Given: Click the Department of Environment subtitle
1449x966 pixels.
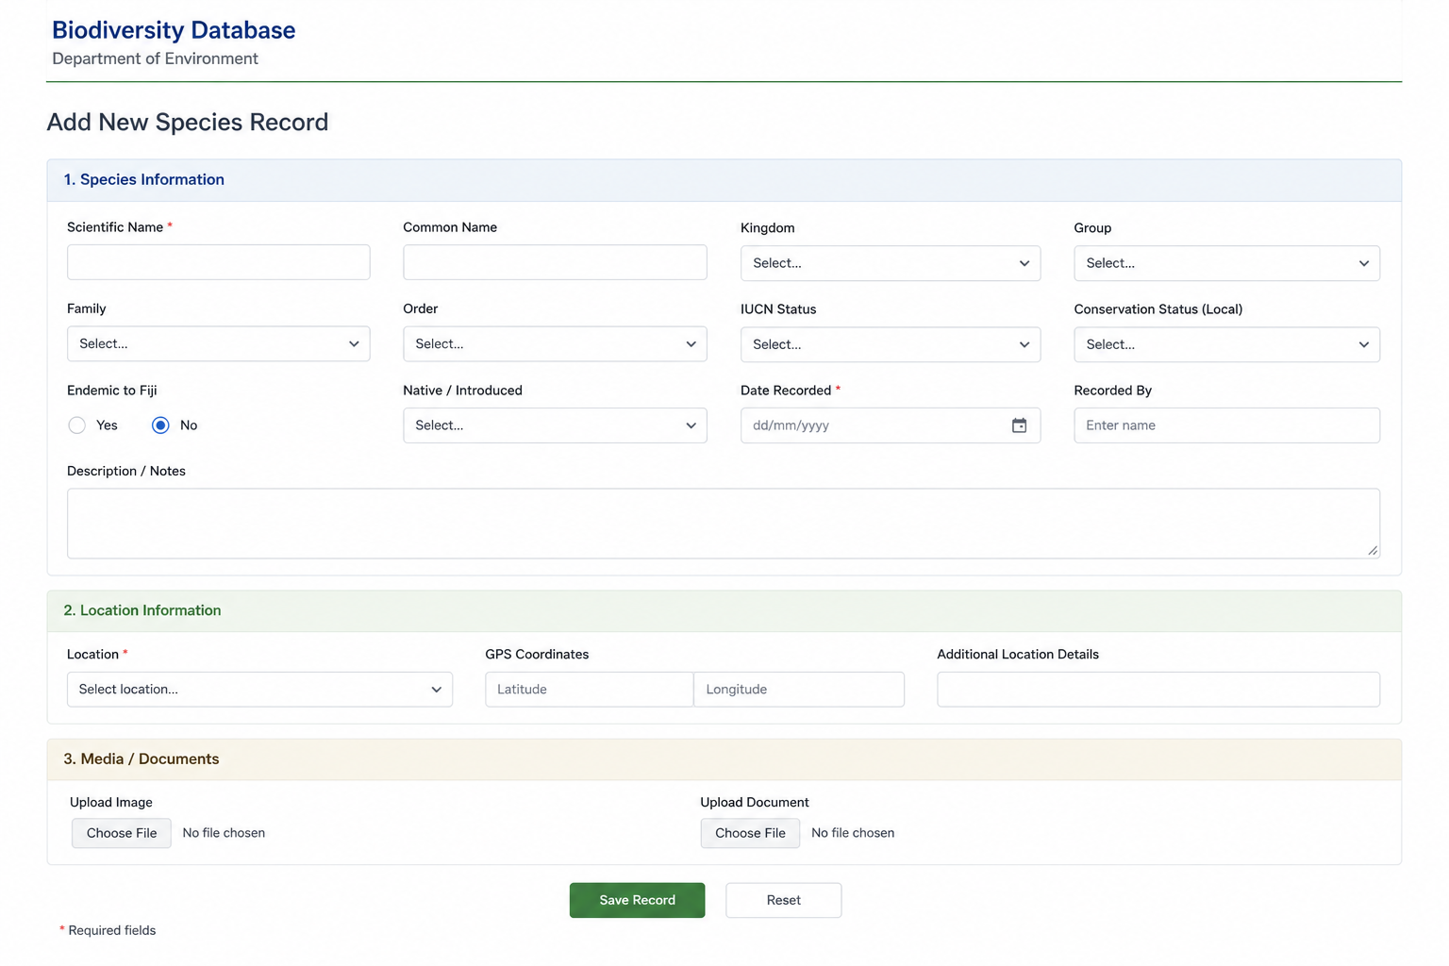Looking at the screenshot, I should (x=155, y=58).
